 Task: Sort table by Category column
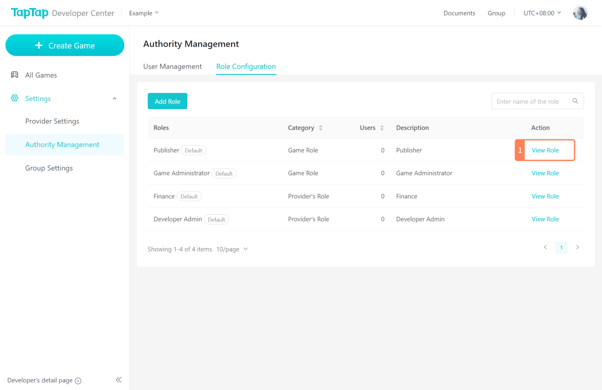320,128
